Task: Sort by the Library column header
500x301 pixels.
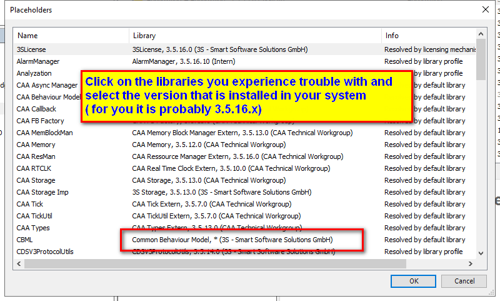Action: tap(144, 36)
